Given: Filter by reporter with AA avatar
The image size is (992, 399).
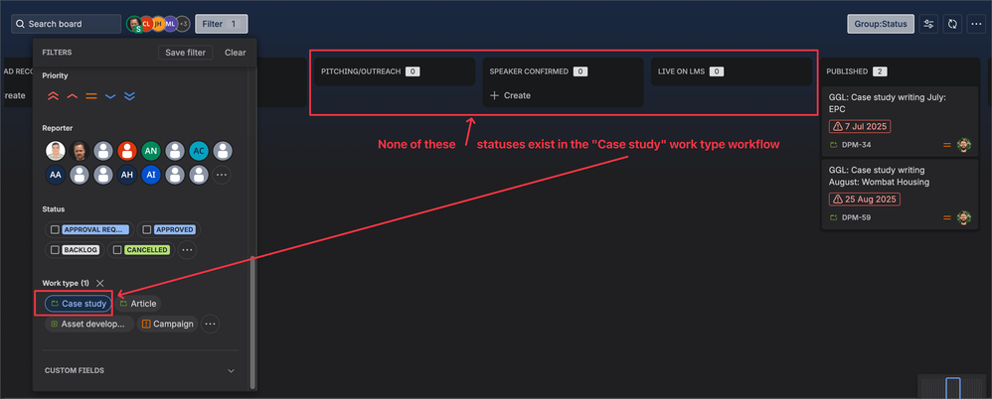Looking at the screenshot, I should (x=55, y=175).
